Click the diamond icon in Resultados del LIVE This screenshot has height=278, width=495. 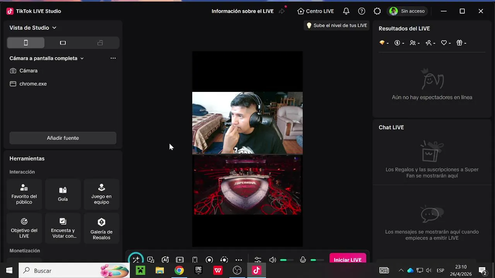tap(382, 43)
